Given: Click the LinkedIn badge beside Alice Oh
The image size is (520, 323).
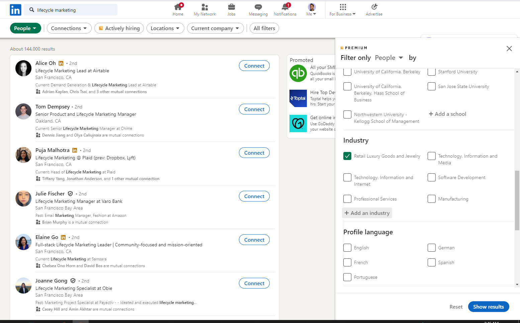Looking at the screenshot, I should [x=61, y=63].
